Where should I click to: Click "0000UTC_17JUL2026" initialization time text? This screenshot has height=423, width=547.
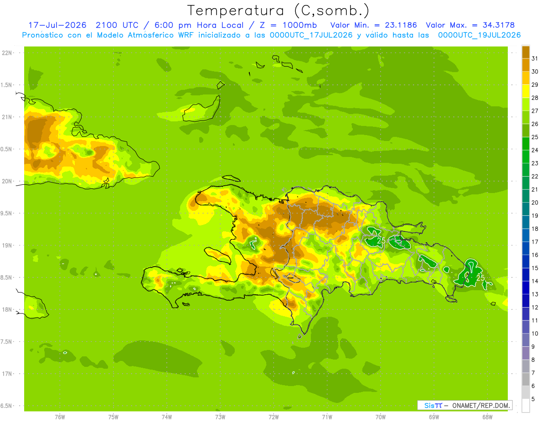(311, 35)
